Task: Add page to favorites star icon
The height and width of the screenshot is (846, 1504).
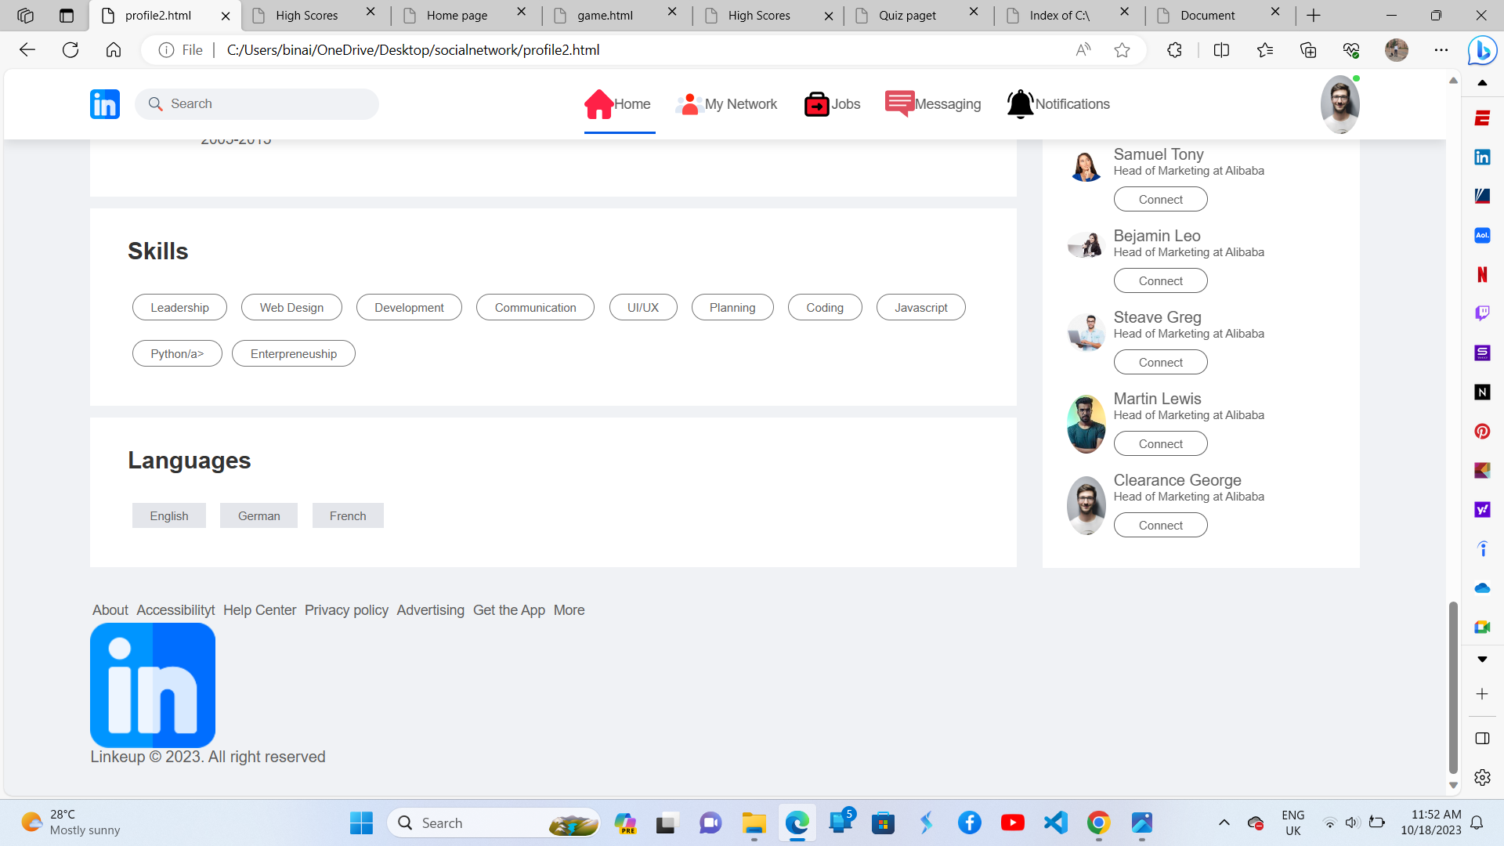Action: pos(1122,50)
